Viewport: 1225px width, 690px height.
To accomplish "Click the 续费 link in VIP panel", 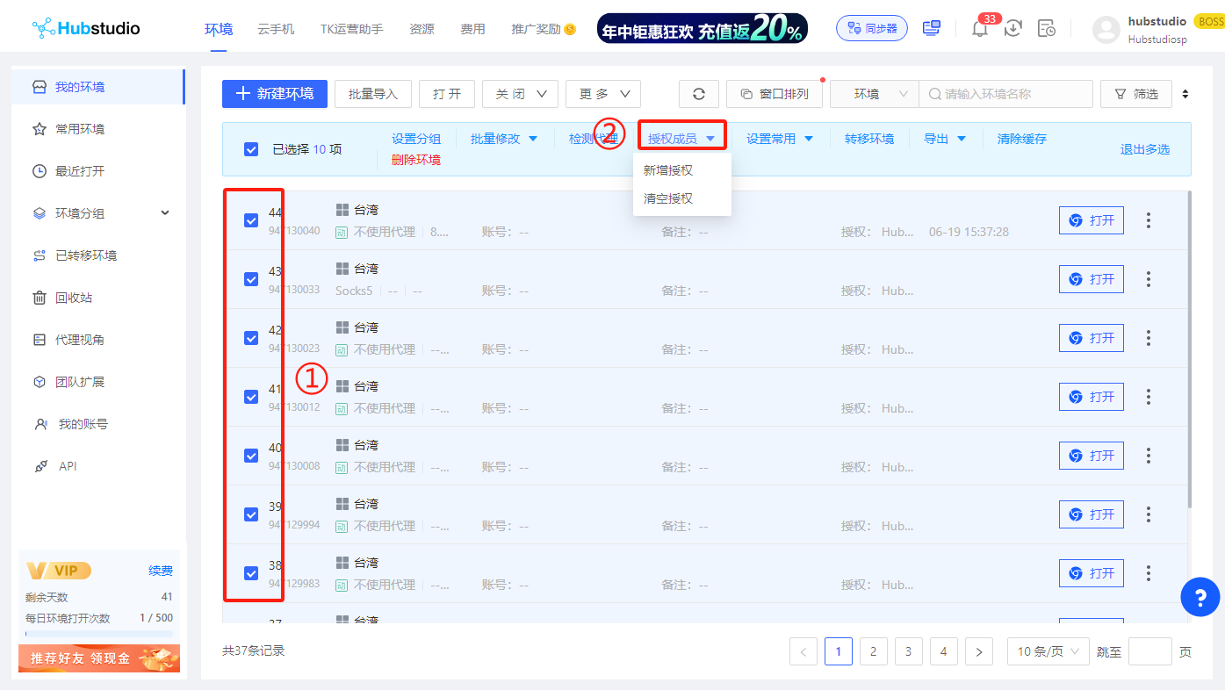I will pyautogui.click(x=161, y=571).
